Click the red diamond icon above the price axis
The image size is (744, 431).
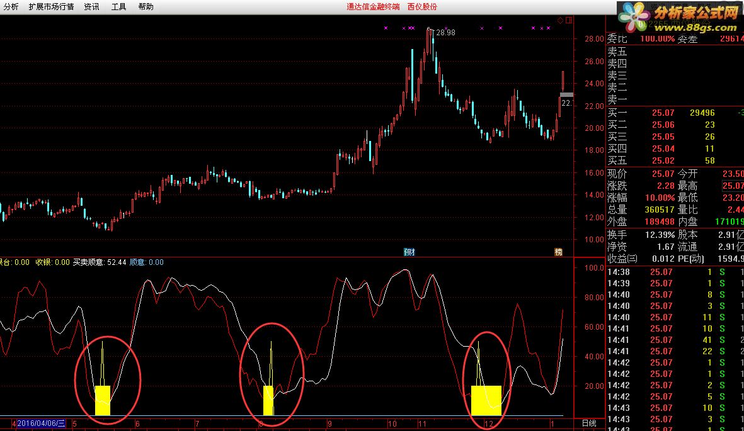point(561,20)
